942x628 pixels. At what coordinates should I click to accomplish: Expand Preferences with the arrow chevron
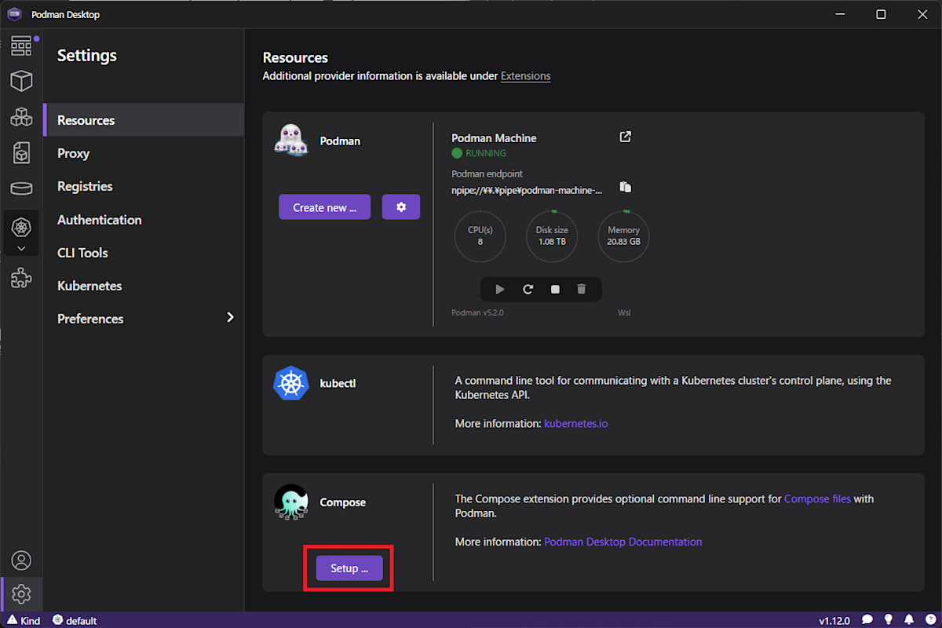(230, 318)
